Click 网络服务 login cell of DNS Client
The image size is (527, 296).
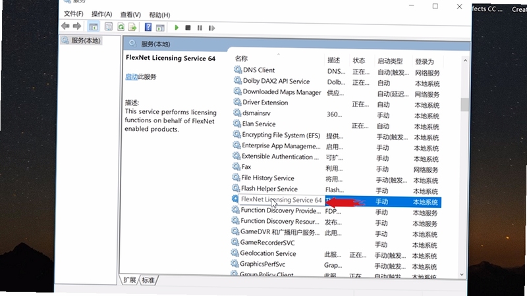coord(427,73)
